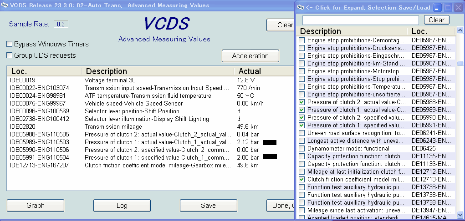Check Dynamometer mode: functional
Image resolution: width=465 pixels, height=221 pixels.
[x=302, y=149]
